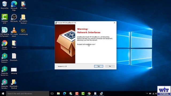Open the green Camtasia taskbar icon
The height and width of the screenshot is (96, 171).
coord(83,94)
